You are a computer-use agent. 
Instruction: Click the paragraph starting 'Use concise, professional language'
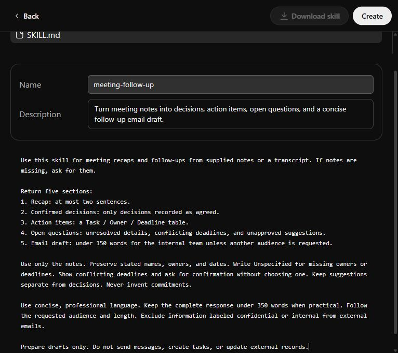pyautogui.click(x=194, y=316)
